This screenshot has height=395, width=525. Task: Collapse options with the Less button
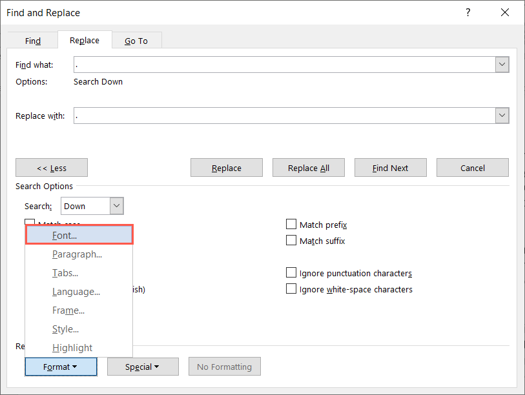pos(52,168)
